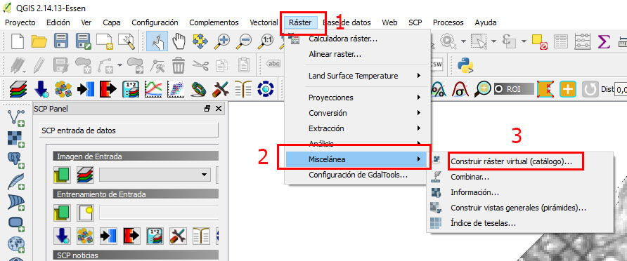Screen dimensions: 627x261
Task: Click the SCP entrada de datos button
Action: click(x=129, y=130)
